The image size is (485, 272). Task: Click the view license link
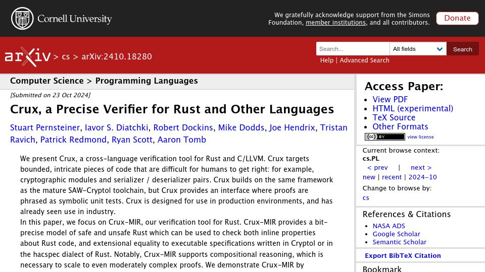(420, 137)
